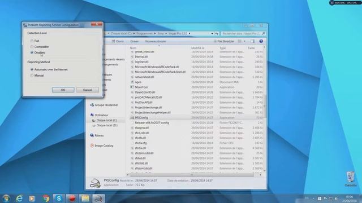The height and width of the screenshot is (203, 362).
Task: Select the log4net.dll file
Action: click(141, 61)
